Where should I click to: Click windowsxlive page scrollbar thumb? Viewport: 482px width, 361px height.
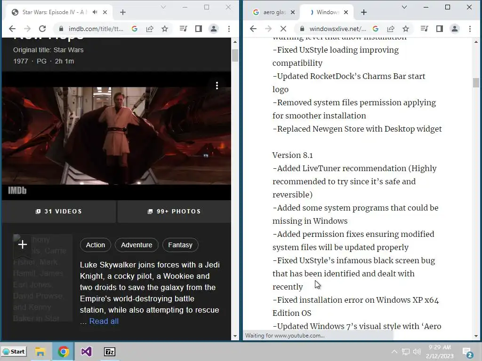tap(476, 83)
